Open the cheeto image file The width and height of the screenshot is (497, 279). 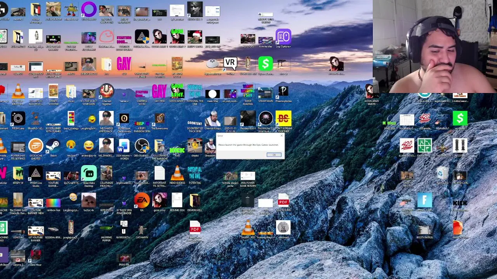[195, 148]
